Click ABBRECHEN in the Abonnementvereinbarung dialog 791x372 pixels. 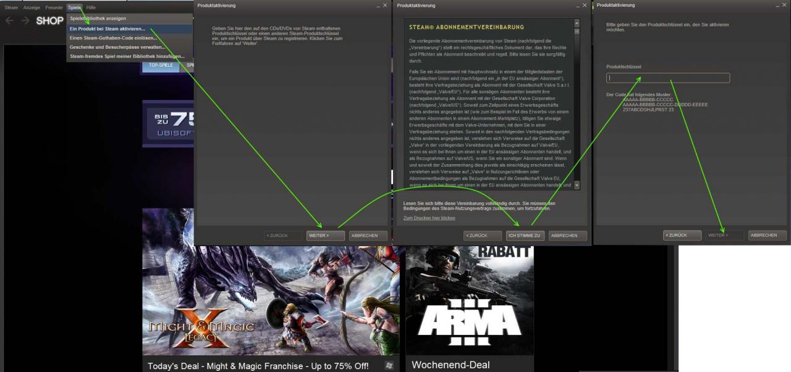tap(567, 235)
